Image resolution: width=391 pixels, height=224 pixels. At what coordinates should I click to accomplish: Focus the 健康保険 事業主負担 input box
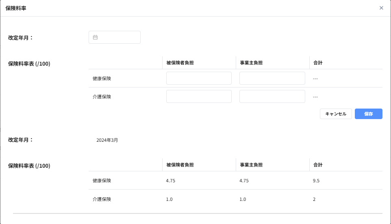272,78
